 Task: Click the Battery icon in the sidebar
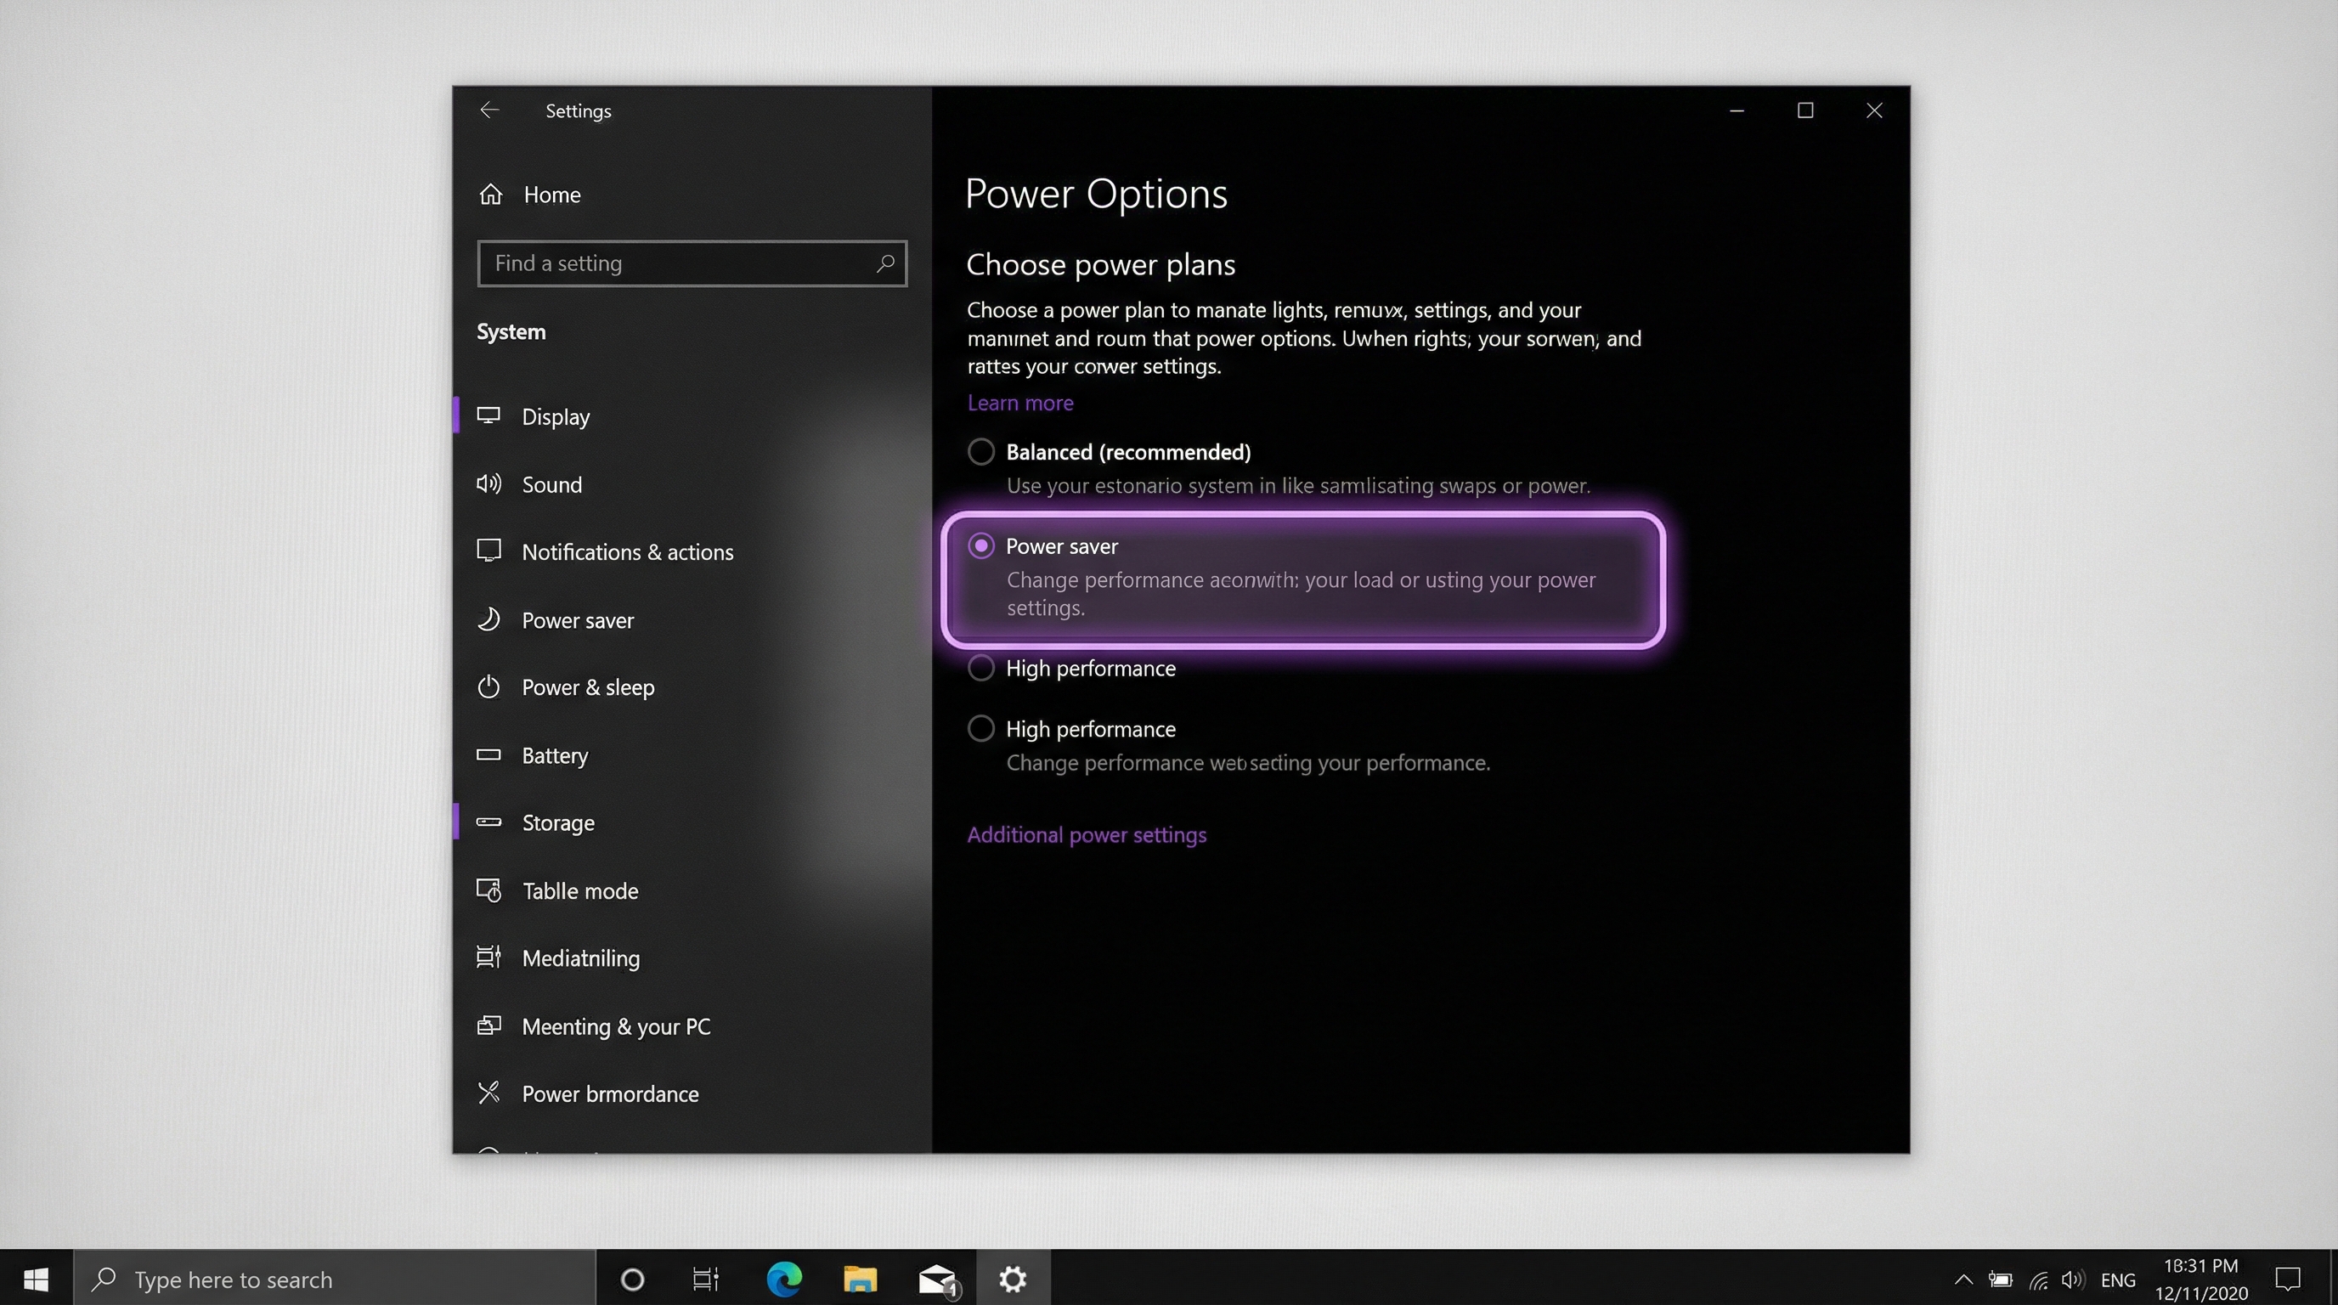pyautogui.click(x=489, y=755)
